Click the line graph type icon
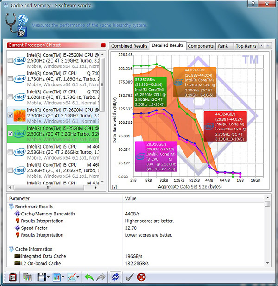 click(x=71, y=277)
